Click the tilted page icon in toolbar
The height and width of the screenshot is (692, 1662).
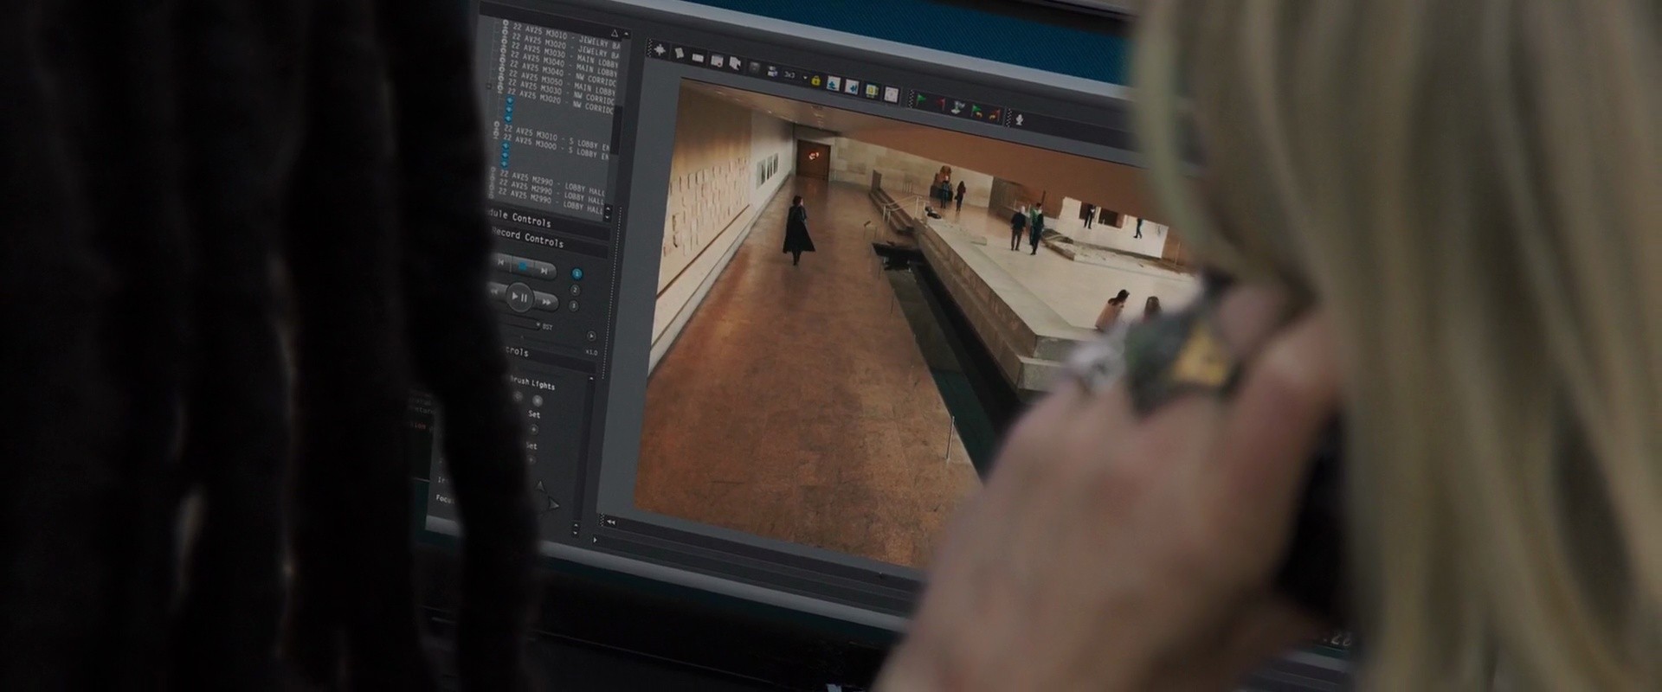[680, 54]
